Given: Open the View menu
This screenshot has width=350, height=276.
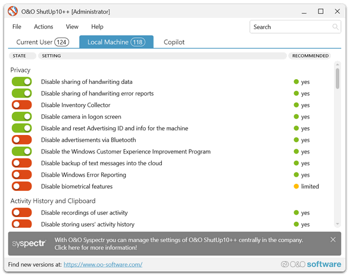Looking at the screenshot, I should point(72,27).
